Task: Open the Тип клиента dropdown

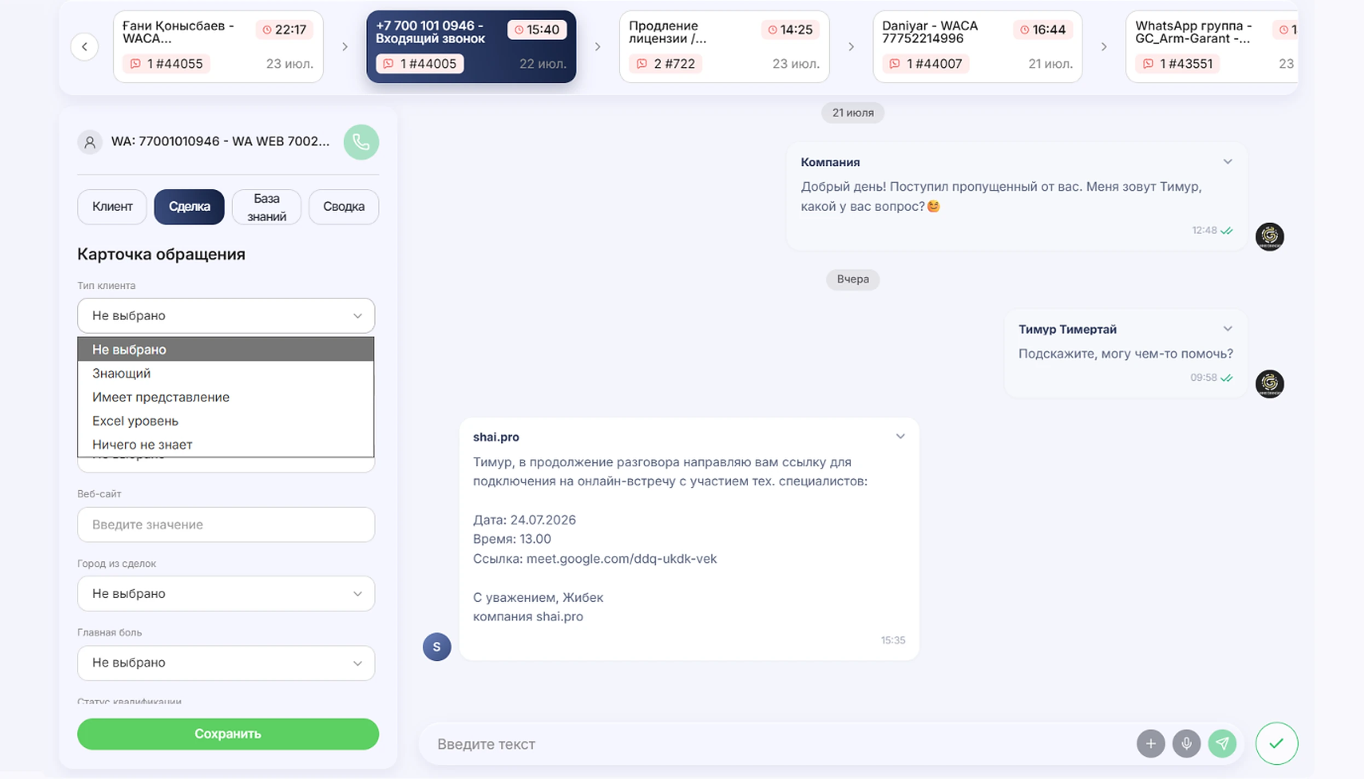Action: coord(226,316)
